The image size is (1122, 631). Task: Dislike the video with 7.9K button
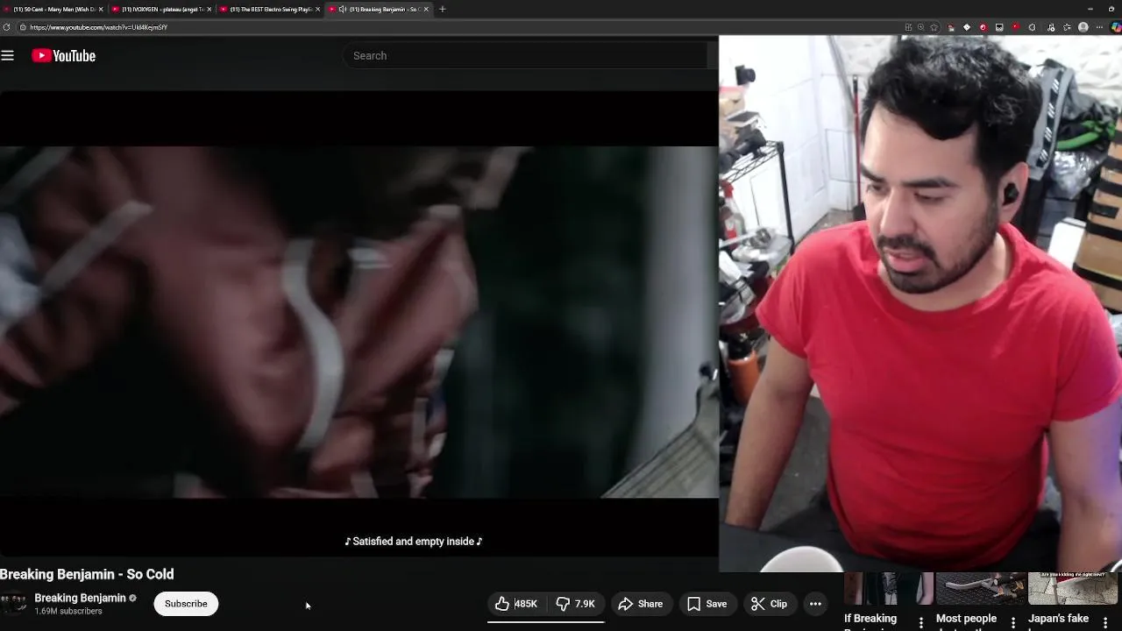click(x=576, y=604)
